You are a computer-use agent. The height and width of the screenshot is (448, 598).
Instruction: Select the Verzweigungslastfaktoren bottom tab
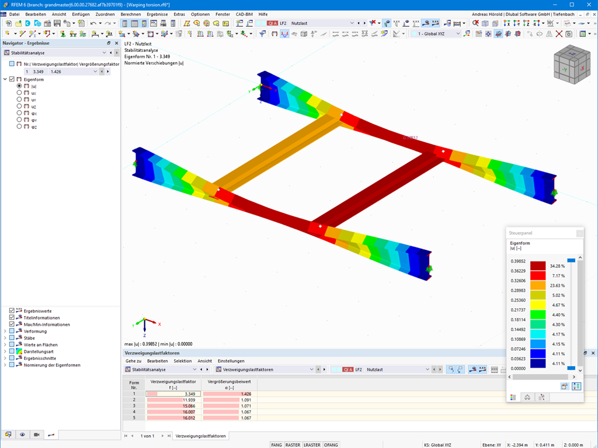pos(201,436)
